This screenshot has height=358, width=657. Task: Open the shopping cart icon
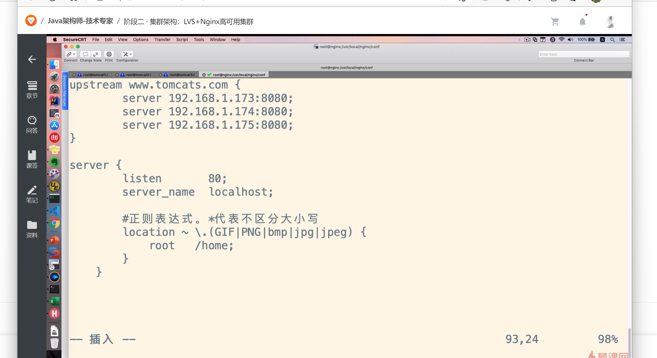pos(555,22)
